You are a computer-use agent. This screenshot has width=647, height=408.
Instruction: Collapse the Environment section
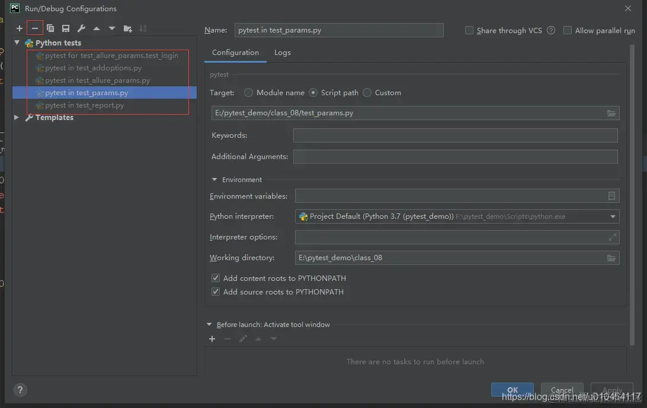click(214, 180)
